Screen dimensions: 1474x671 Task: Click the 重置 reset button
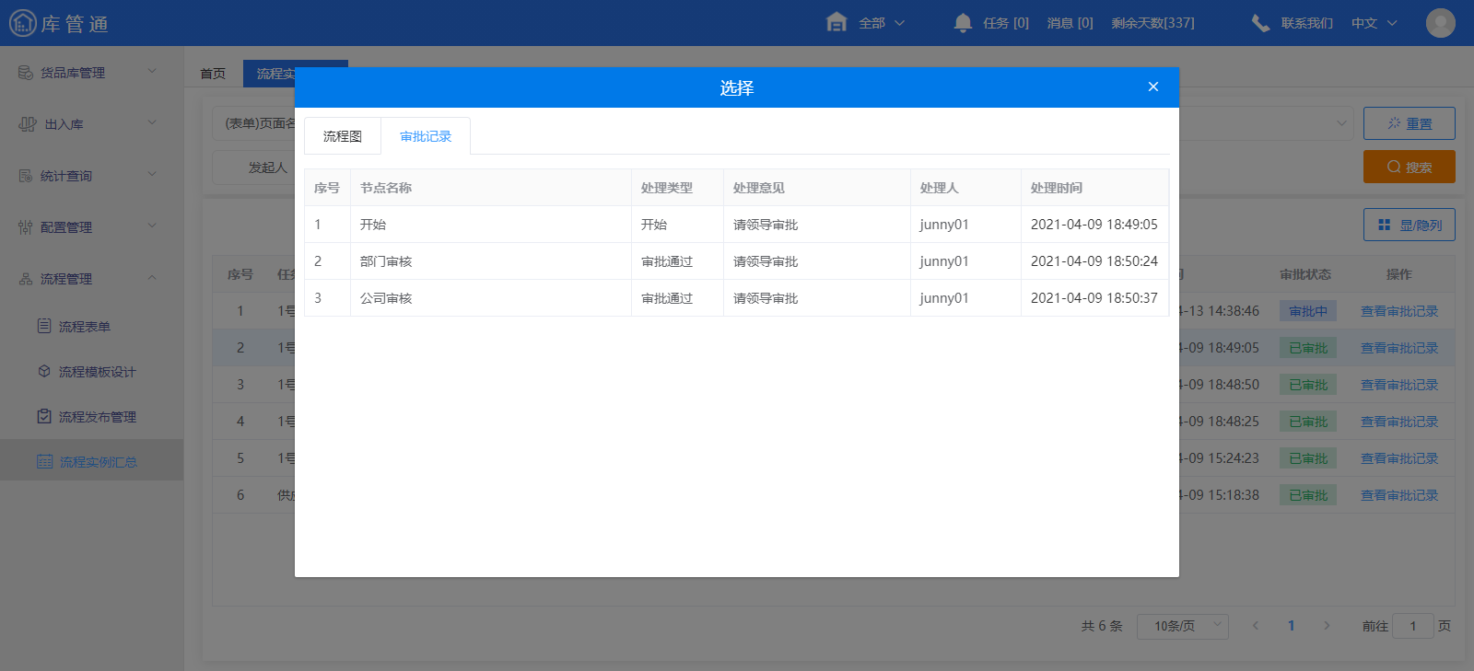point(1409,123)
